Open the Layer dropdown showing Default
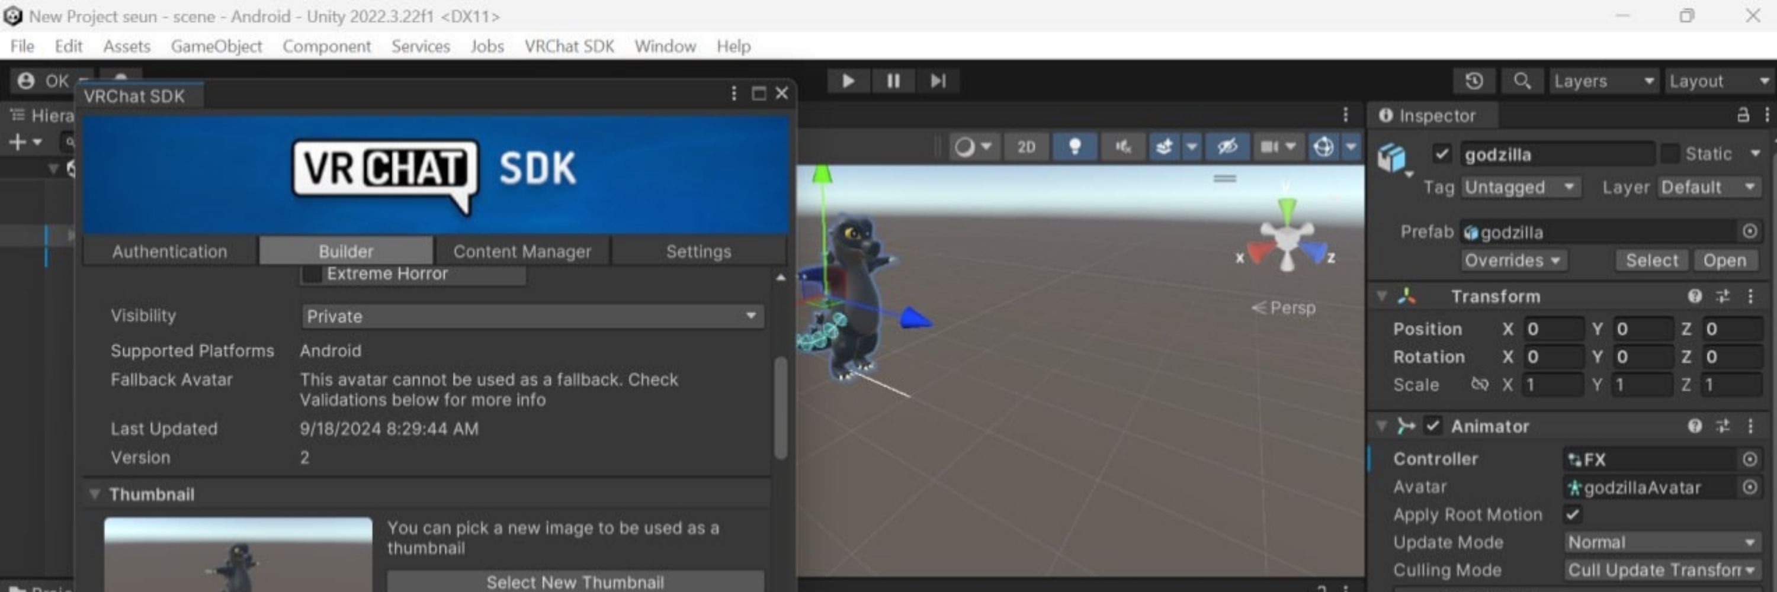 point(1709,188)
